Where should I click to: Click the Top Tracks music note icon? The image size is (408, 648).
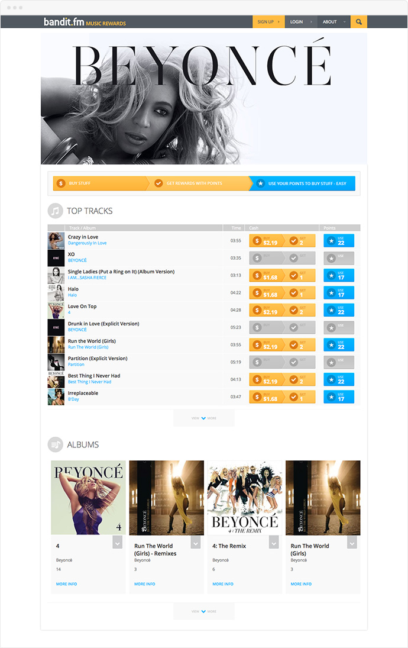pyautogui.click(x=56, y=211)
